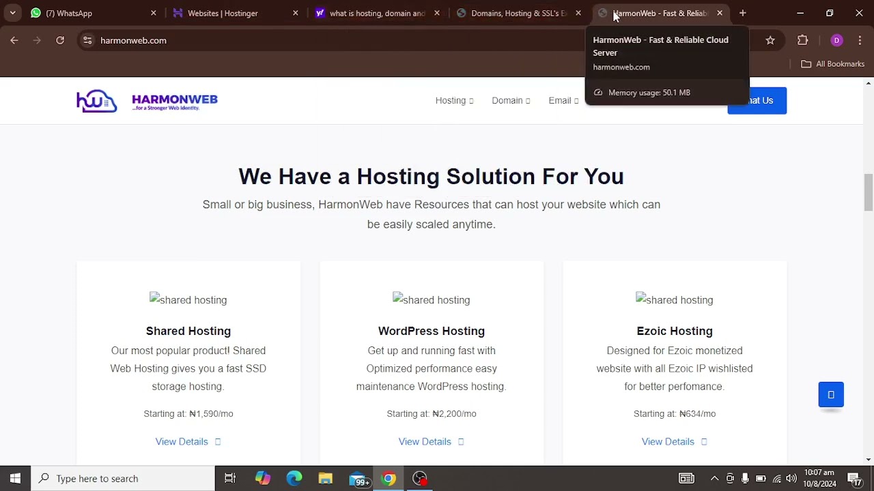Open Chrome three-dot menu
This screenshot has height=491, width=874.
point(860,40)
